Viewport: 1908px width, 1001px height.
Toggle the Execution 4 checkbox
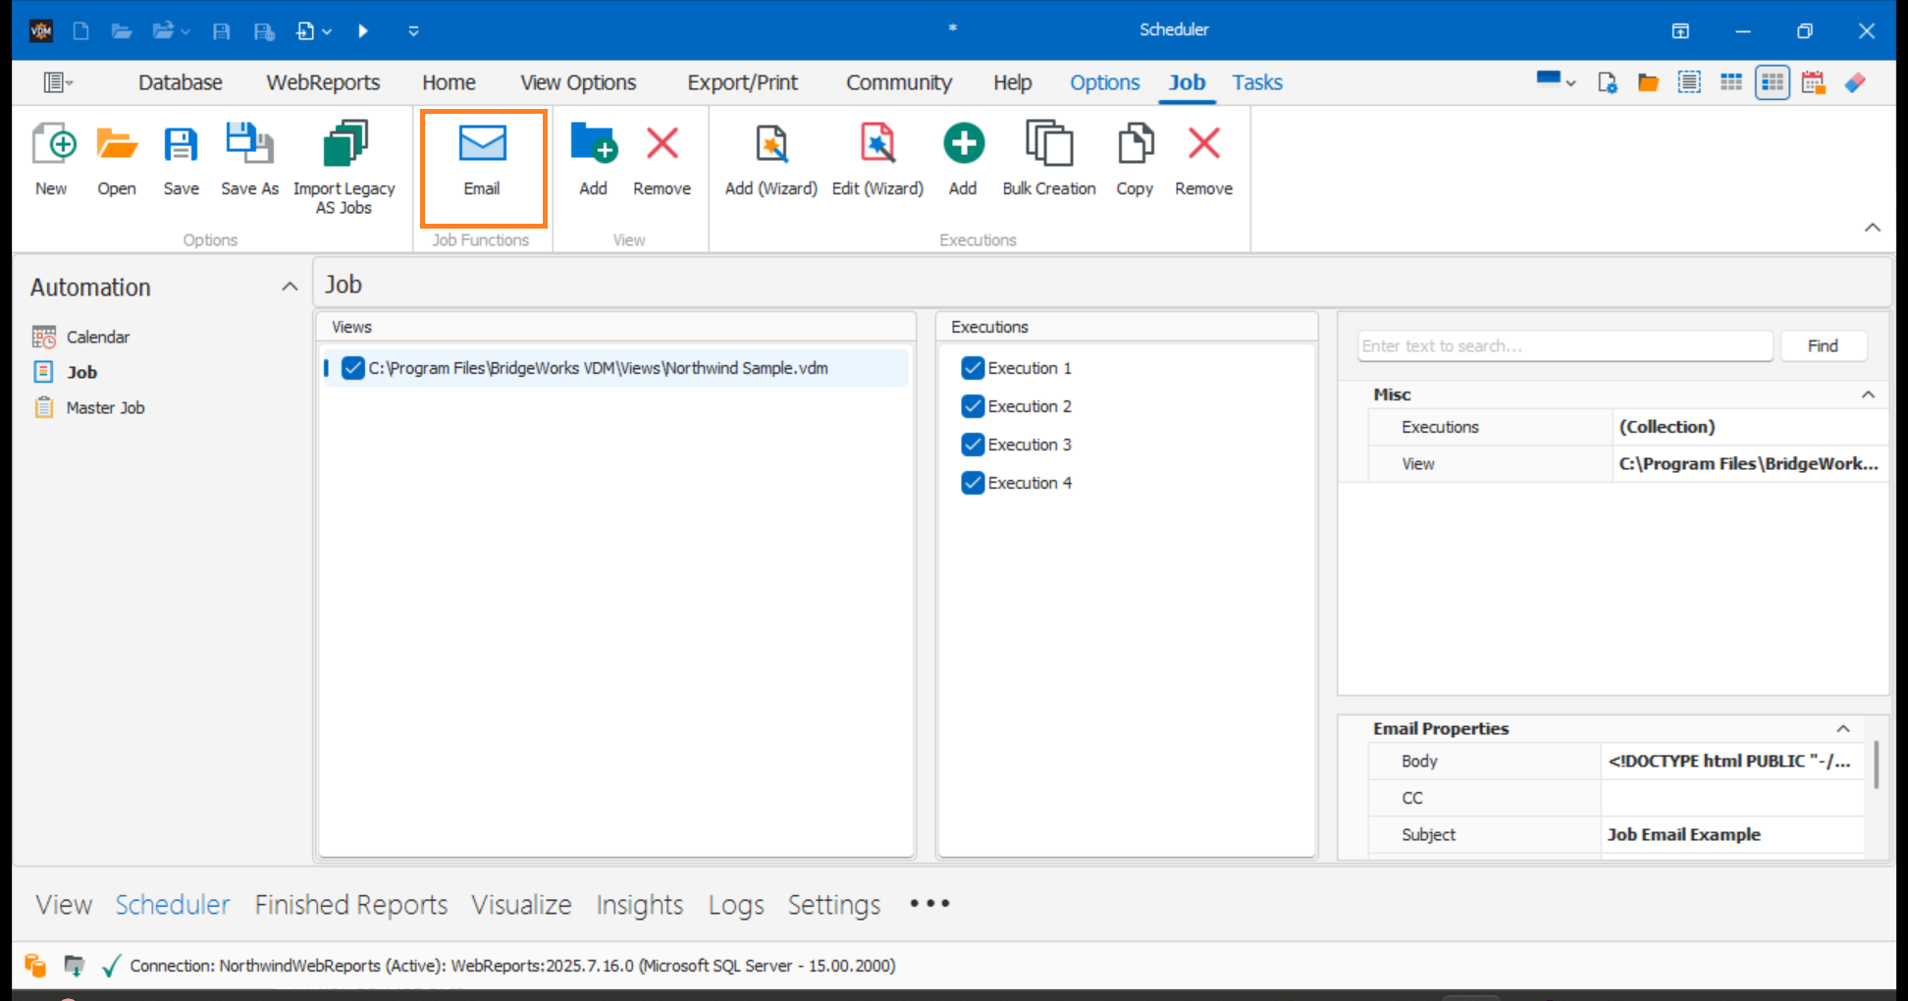point(972,482)
